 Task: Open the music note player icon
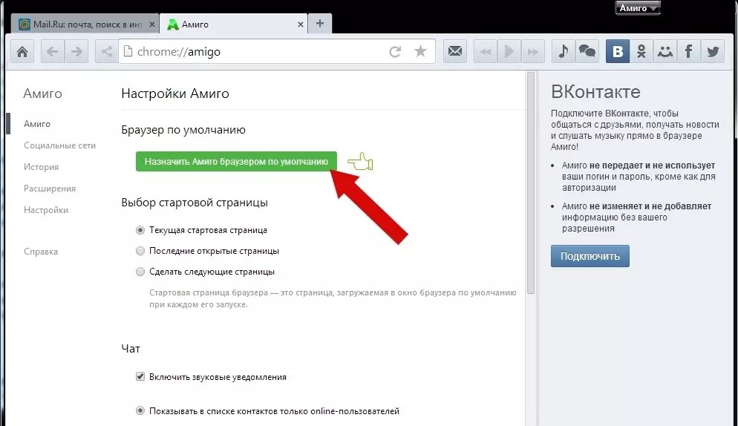tap(564, 52)
